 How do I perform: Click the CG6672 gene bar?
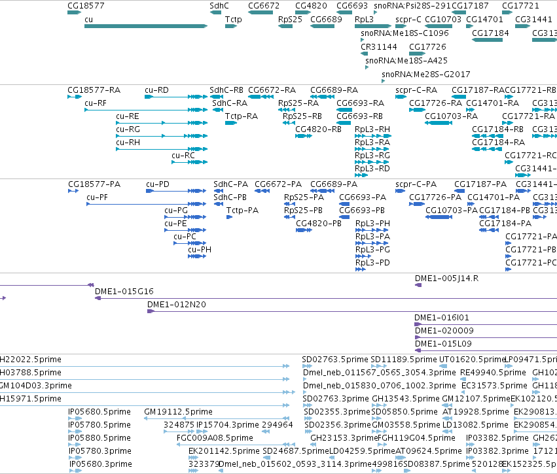(261, 12)
